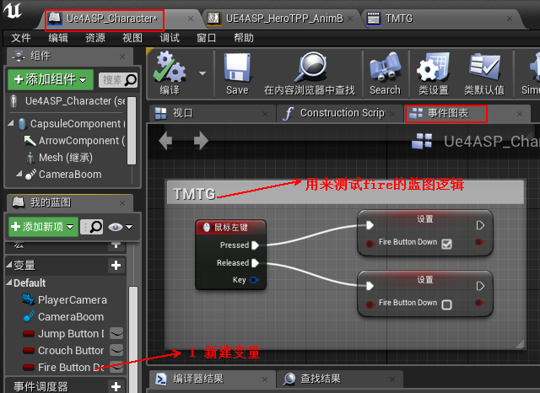
Task: Click the graph forward navigation arrow
Action: click(x=201, y=141)
